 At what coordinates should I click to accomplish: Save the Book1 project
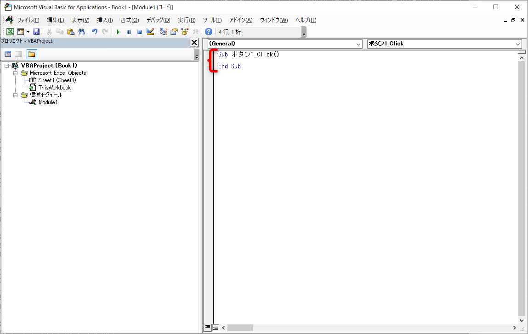36,32
